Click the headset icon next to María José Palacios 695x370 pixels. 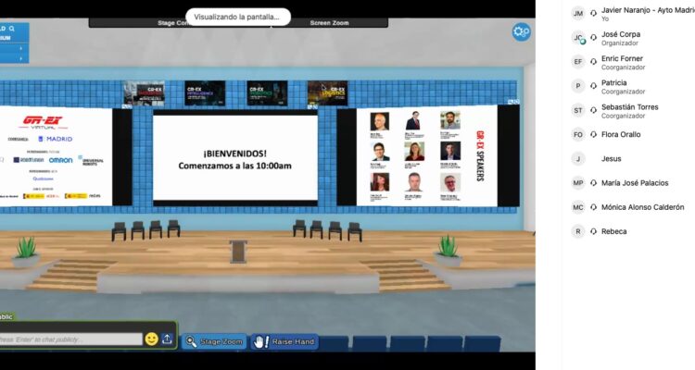(593, 183)
